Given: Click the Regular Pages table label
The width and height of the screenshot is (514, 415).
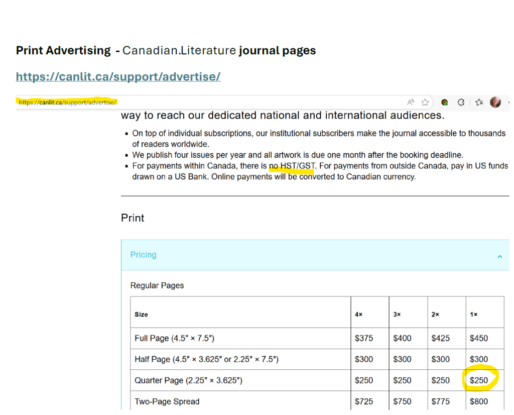Looking at the screenshot, I should pyautogui.click(x=157, y=285).
